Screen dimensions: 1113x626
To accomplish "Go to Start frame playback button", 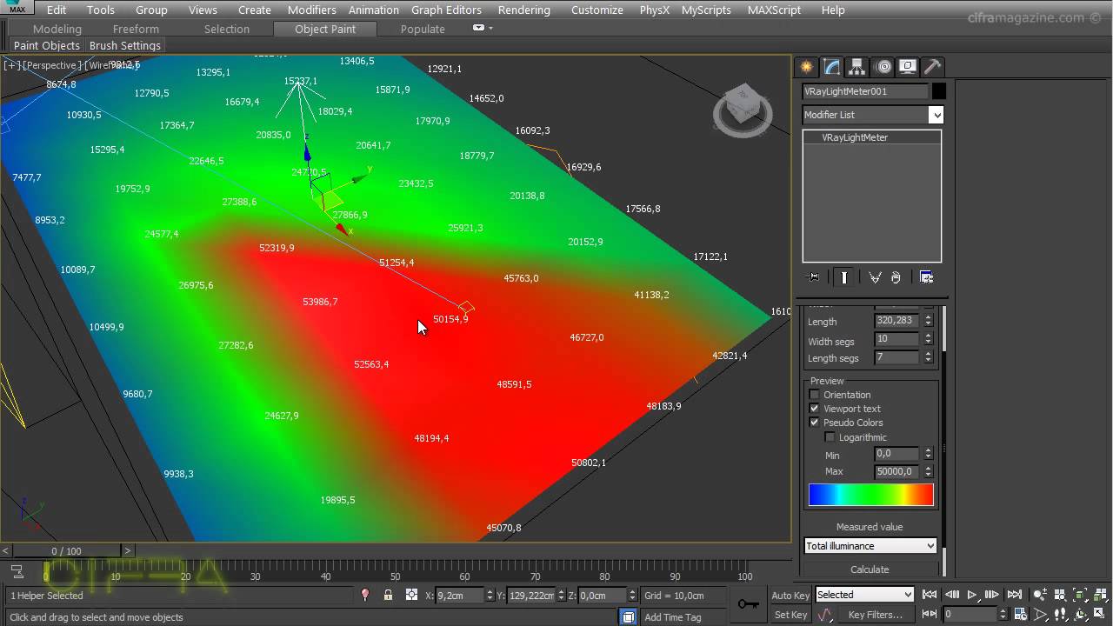I will [930, 595].
